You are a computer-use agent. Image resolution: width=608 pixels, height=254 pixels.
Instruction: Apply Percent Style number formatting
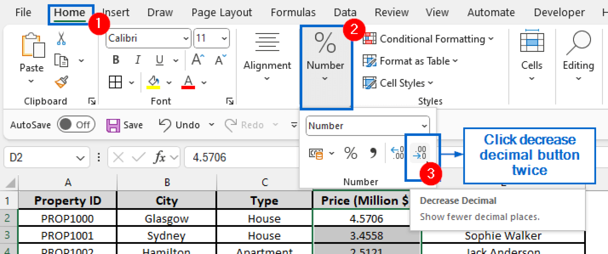pyautogui.click(x=350, y=153)
